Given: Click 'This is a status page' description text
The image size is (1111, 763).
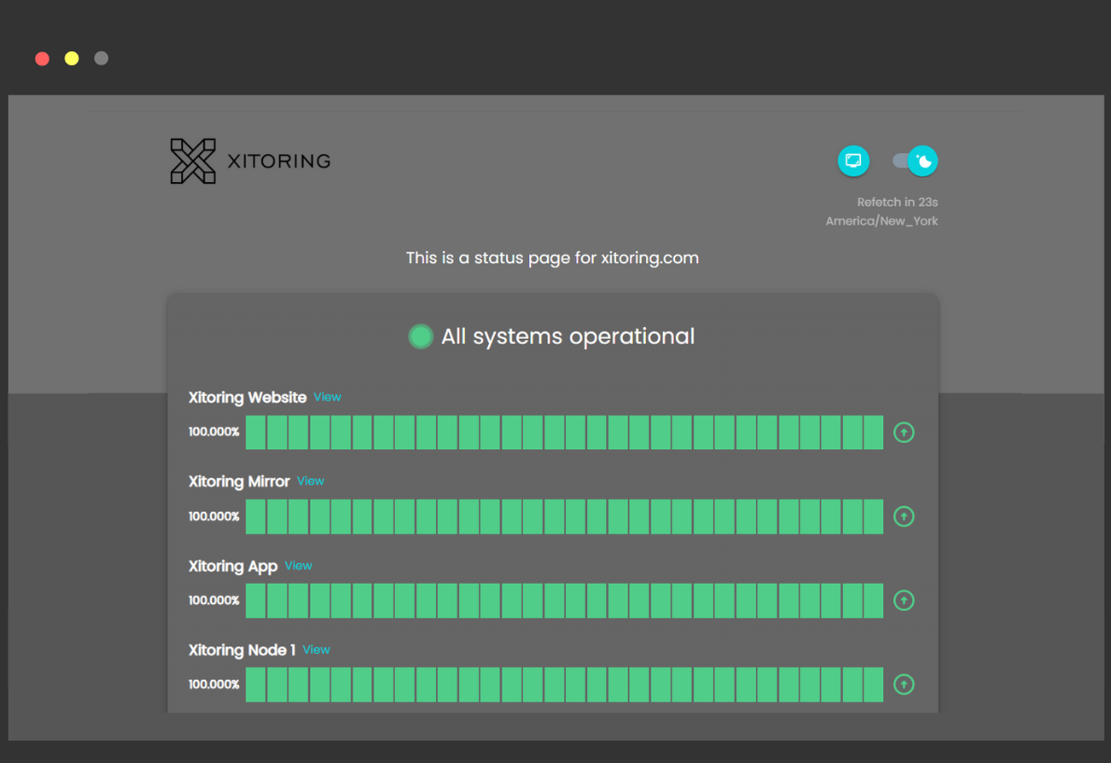Looking at the screenshot, I should 552,258.
